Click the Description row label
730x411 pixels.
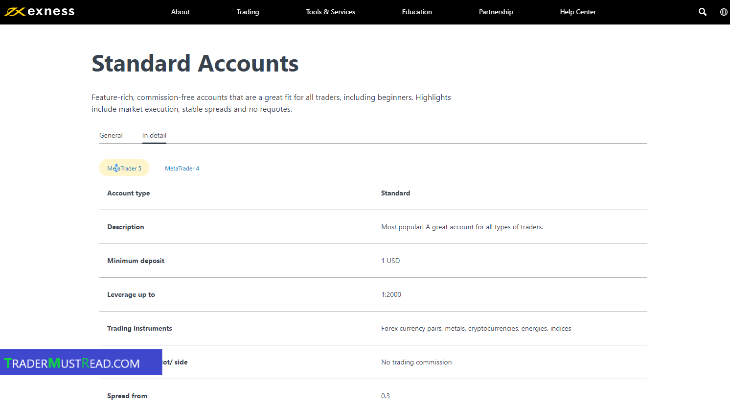click(x=126, y=227)
